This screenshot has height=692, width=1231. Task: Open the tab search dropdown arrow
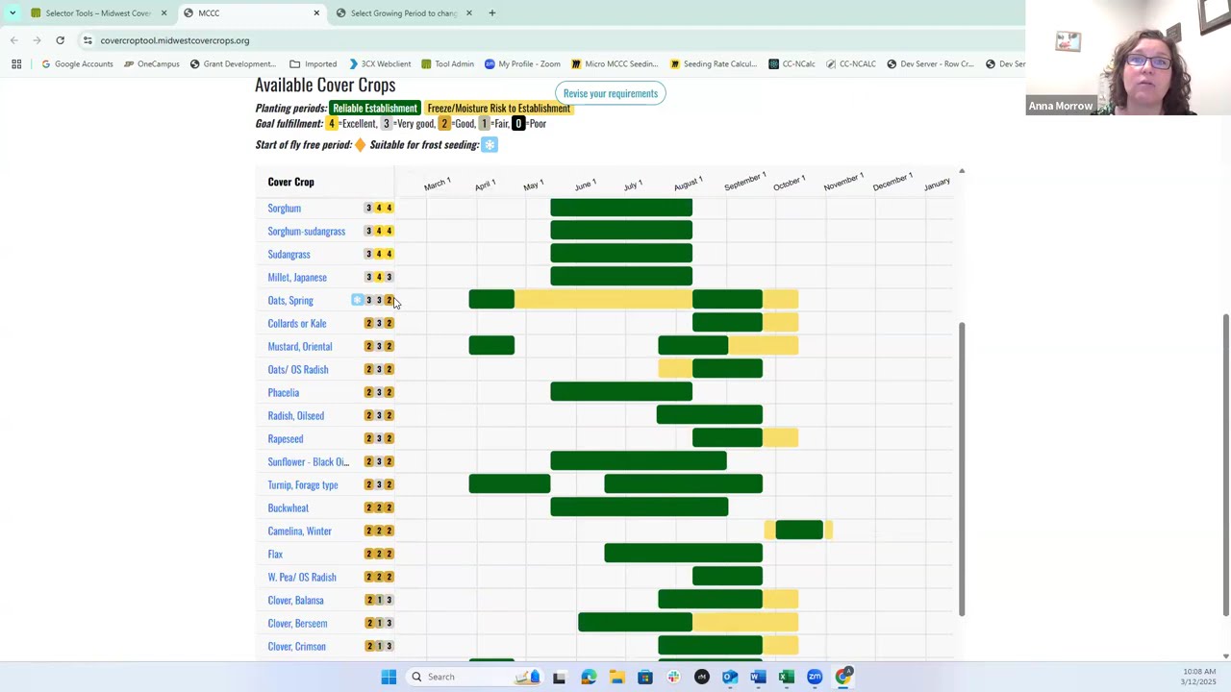13,12
